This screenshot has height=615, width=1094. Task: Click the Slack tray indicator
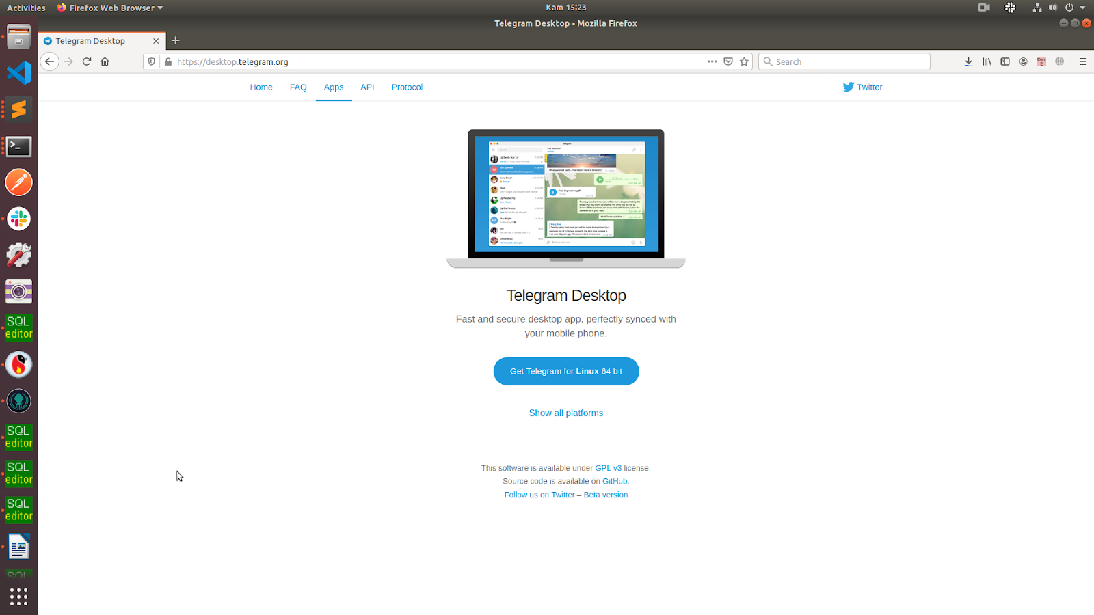pyautogui.click(x=1010, y=8)
